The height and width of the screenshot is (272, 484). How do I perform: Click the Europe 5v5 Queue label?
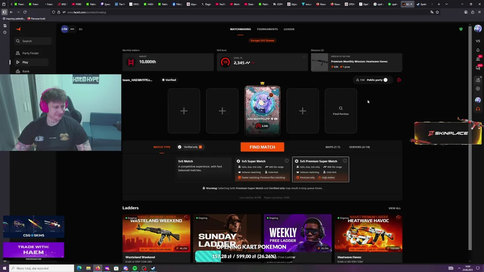pyautogui.click(x=262, y=40)
